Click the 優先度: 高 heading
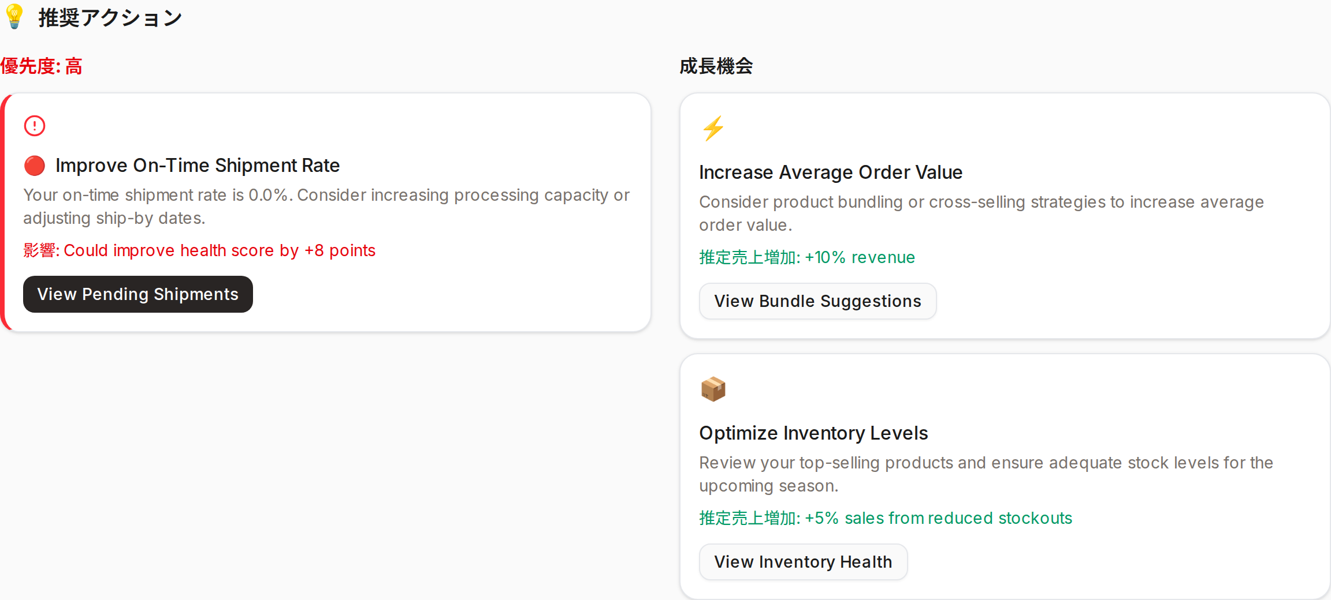Image resolution: width=1331 pixels, height=600 pixels. 41,66
